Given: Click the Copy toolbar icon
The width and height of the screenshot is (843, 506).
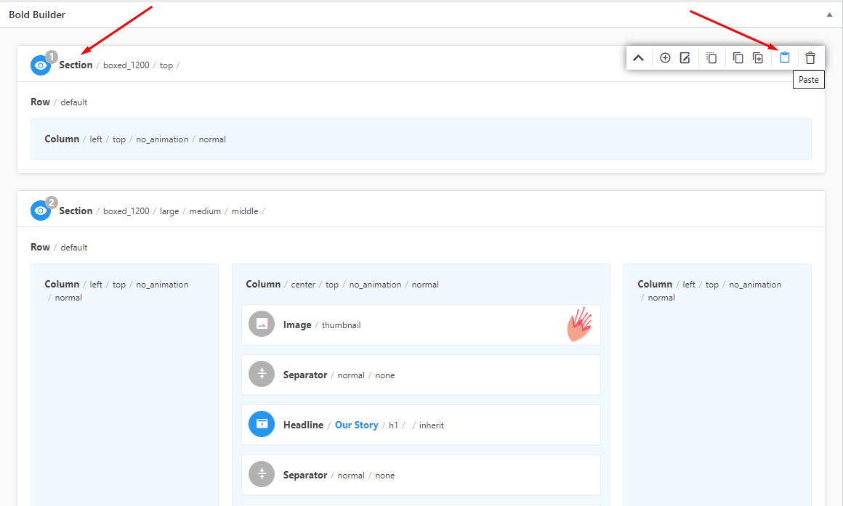Looking at the screenshot, I should point(738,58).
